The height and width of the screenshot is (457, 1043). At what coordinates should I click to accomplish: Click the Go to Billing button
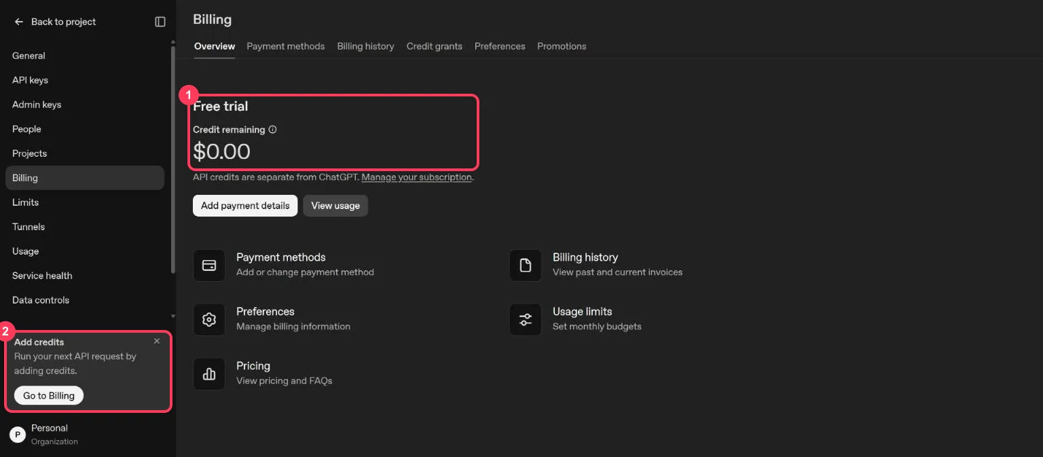coord(49,396)
